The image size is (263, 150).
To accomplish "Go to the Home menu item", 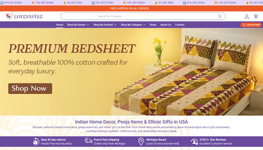I will 60,25.
